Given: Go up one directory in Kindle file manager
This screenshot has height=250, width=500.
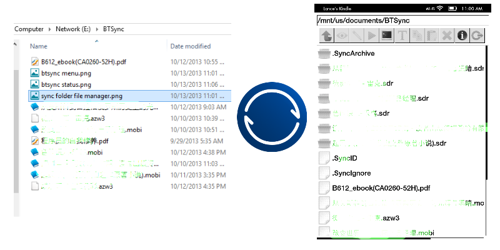Looking at the screenshot, I should (326, 36).
